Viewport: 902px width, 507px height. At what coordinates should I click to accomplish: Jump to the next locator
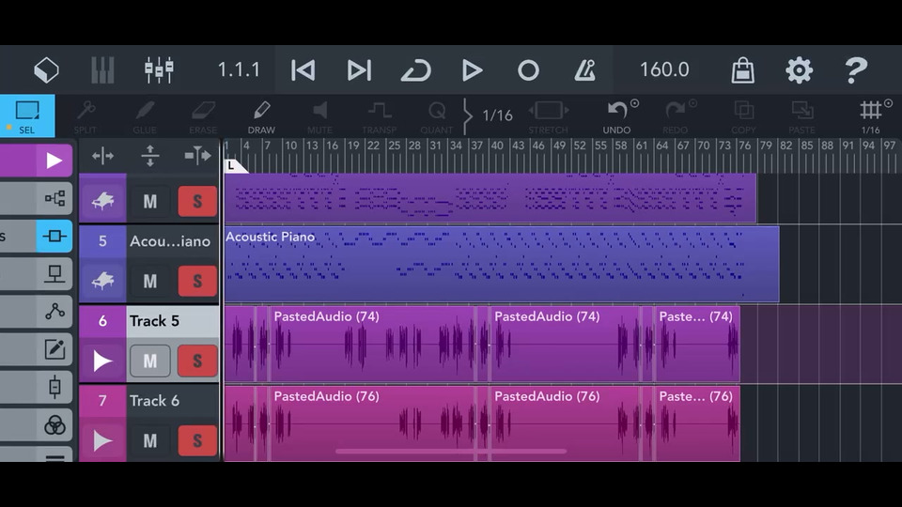pos(360,70)
